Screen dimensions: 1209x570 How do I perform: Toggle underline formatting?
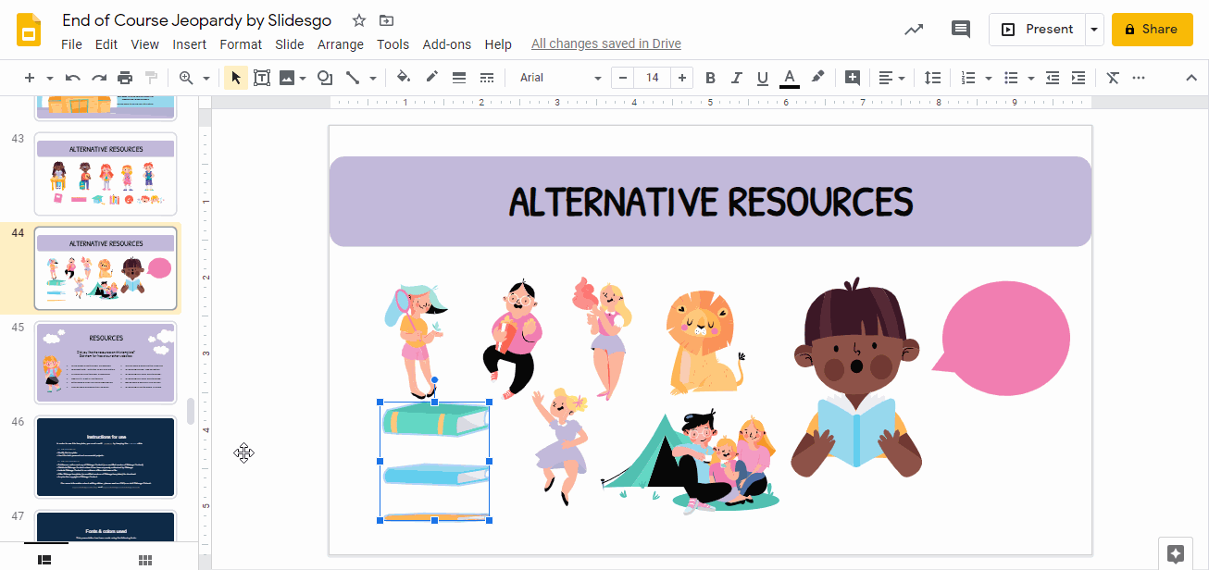(x=763, y=78)
